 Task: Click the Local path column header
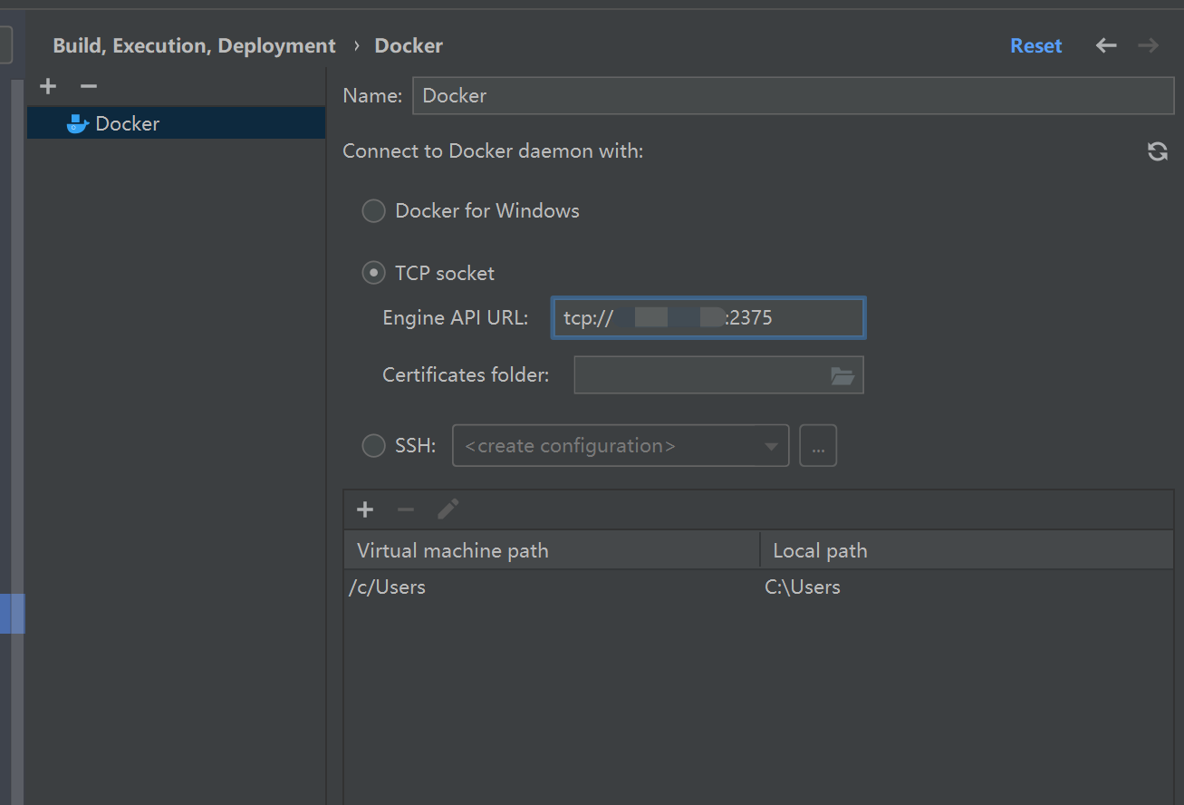[967, 550]
